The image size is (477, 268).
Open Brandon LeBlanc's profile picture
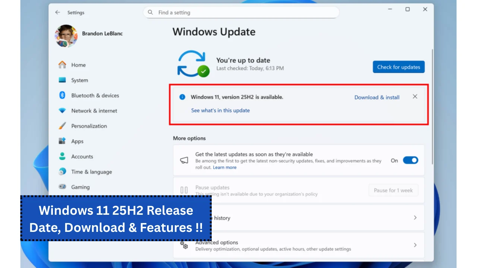(x=66, y=36)
